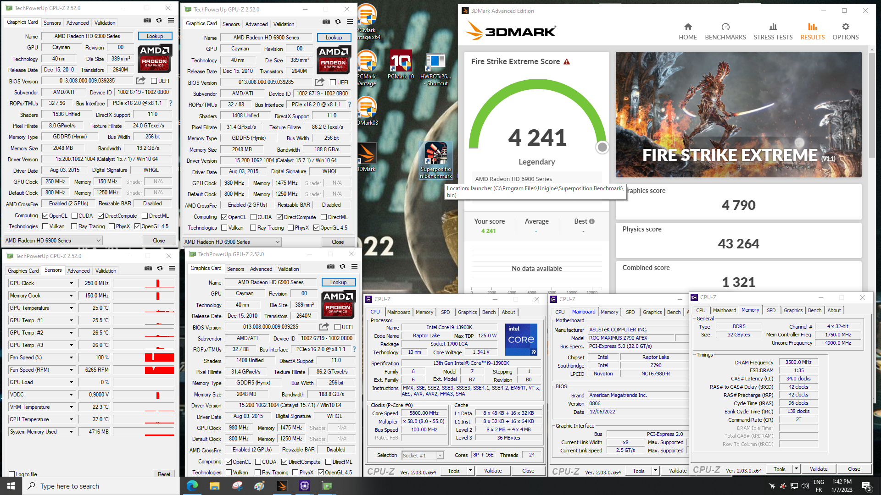Open Microsoft Edge from the taskbar
This screenshot has width=881, height=495.
tap(192, 486)
